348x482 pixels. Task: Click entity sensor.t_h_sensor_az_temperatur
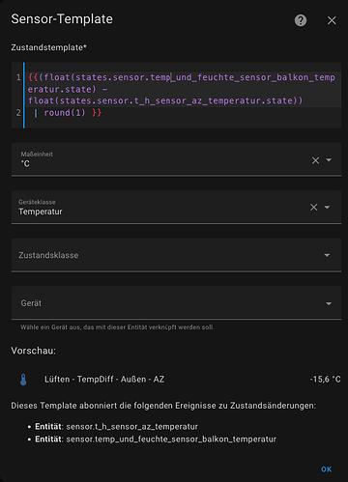(x=131, y=427)
